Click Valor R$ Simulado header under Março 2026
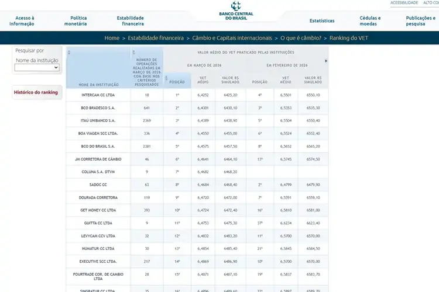This screenshot has height=292, width=439. [x=231, y=80]
